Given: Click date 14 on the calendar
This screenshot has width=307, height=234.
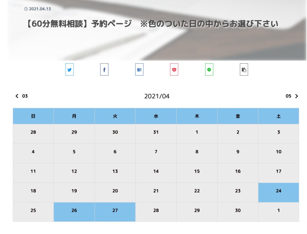Looking at the screenshot, I should coord(156,173).
